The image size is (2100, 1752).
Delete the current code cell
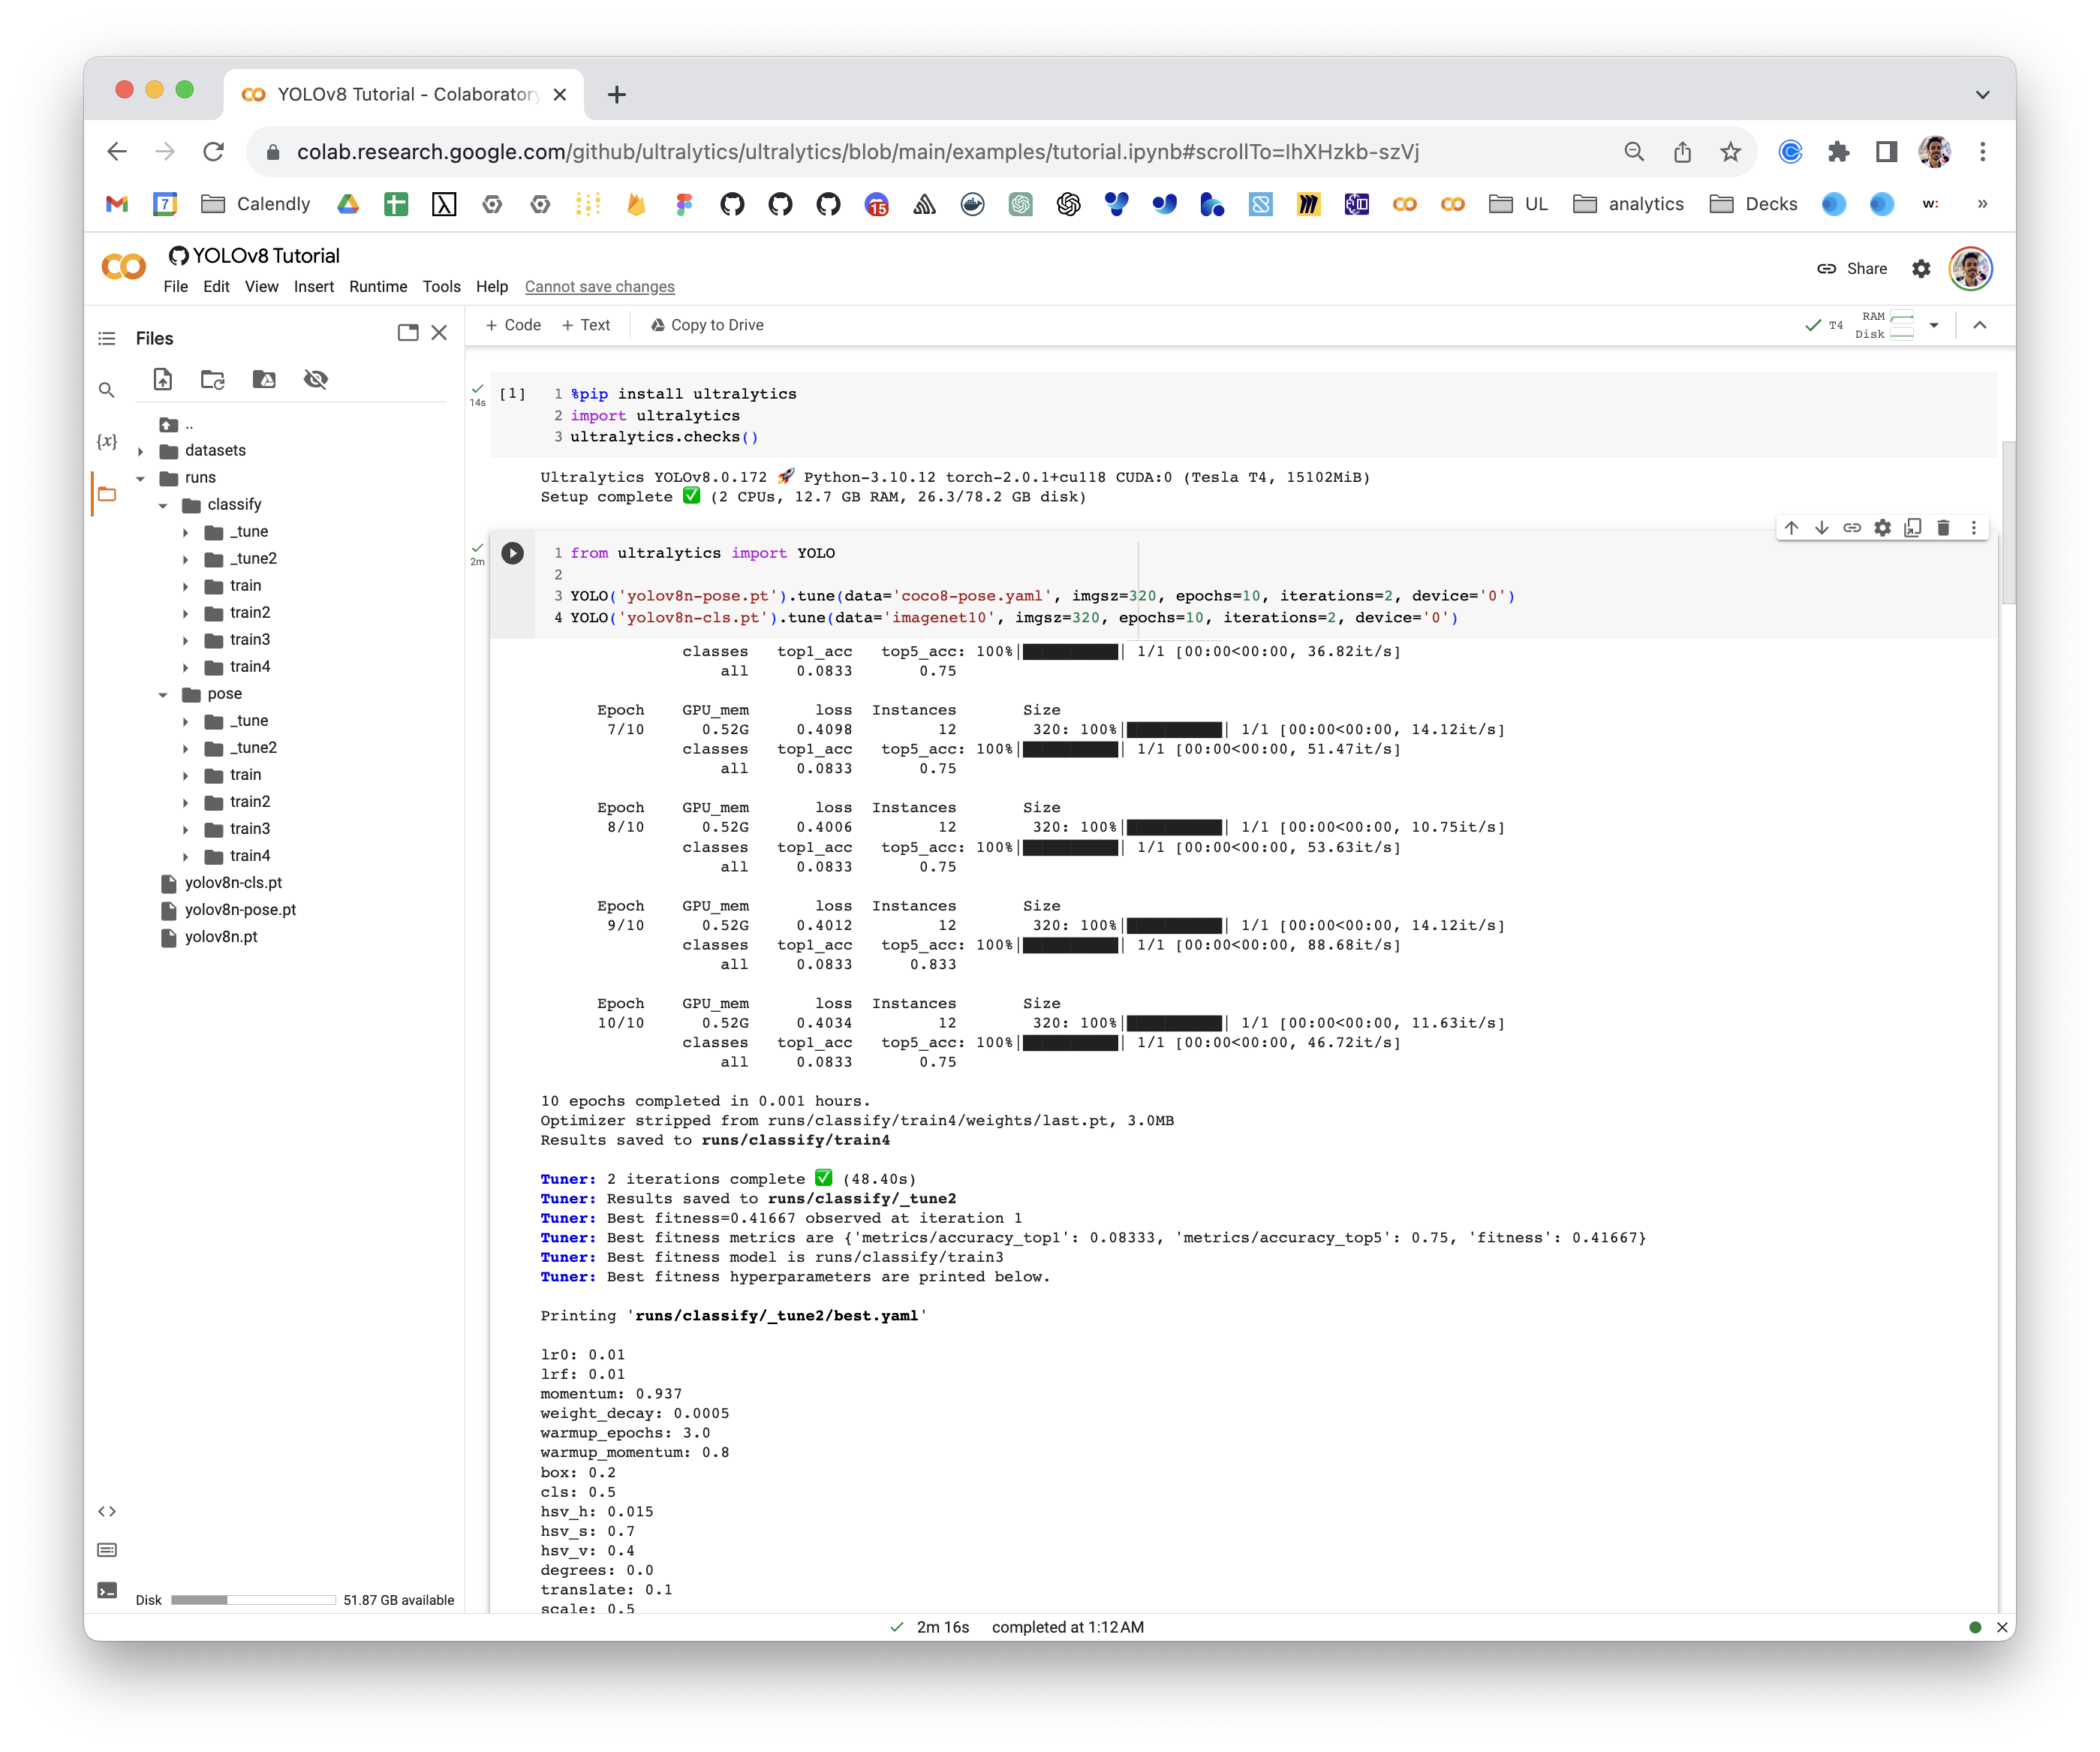point(1943,527)
